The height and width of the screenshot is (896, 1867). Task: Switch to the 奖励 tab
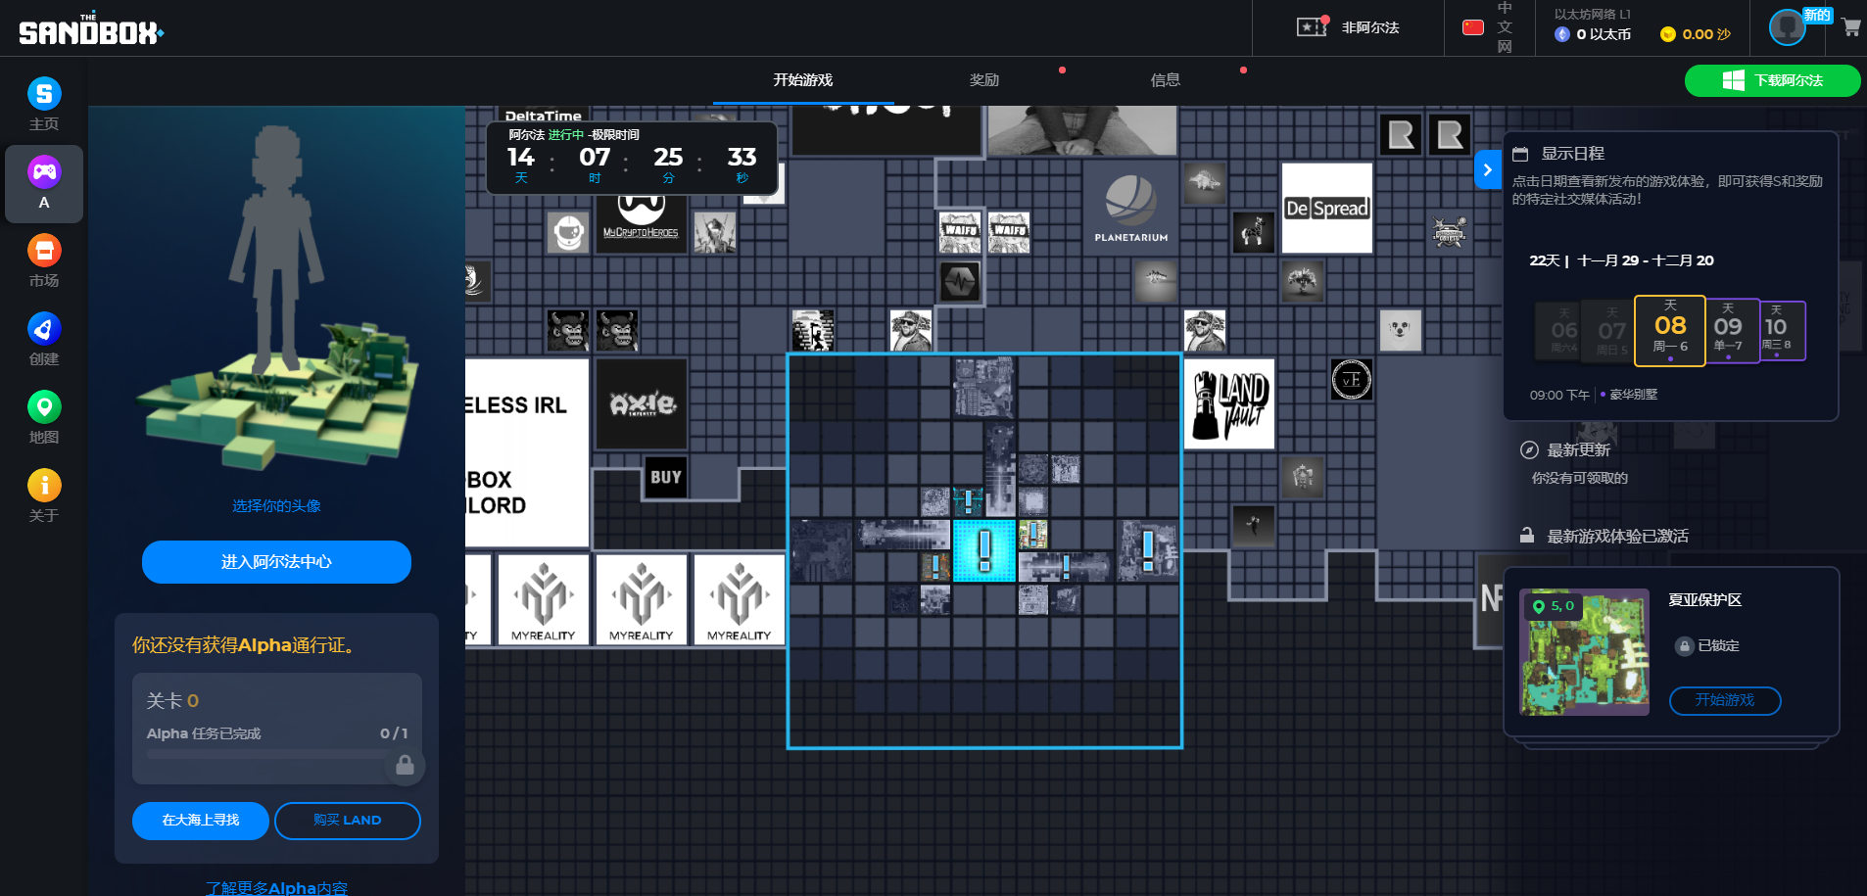pos(983,80)
